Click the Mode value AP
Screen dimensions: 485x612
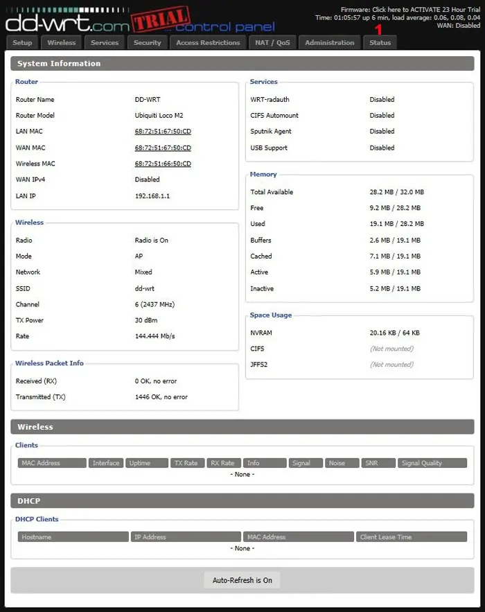pos(139,256)
